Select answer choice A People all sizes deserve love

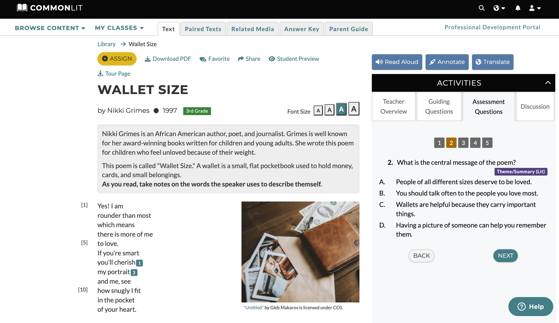pos(464,181)
